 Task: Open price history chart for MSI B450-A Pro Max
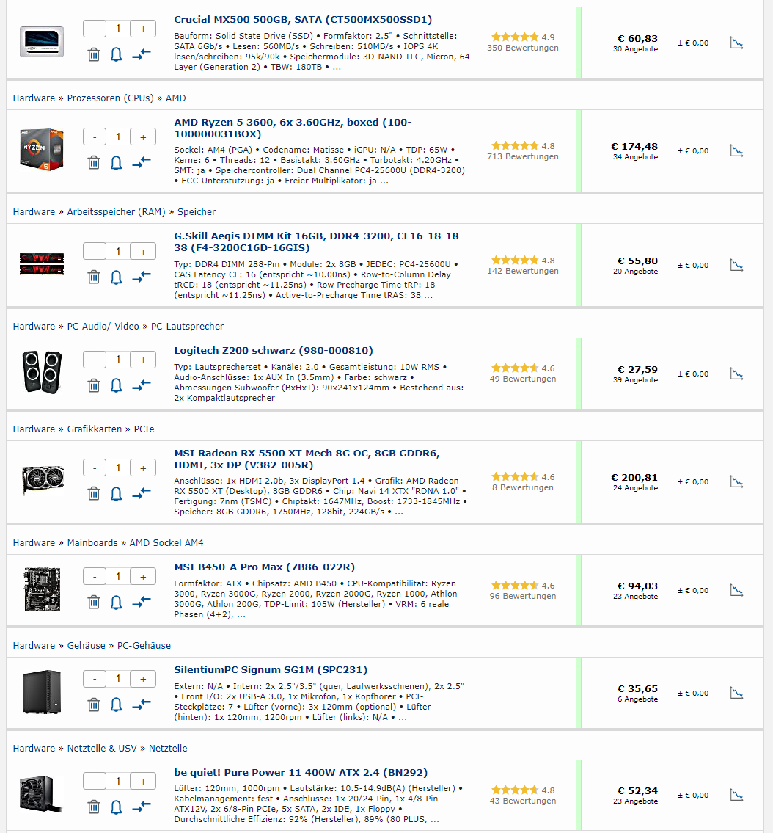[x=736, y=590]
